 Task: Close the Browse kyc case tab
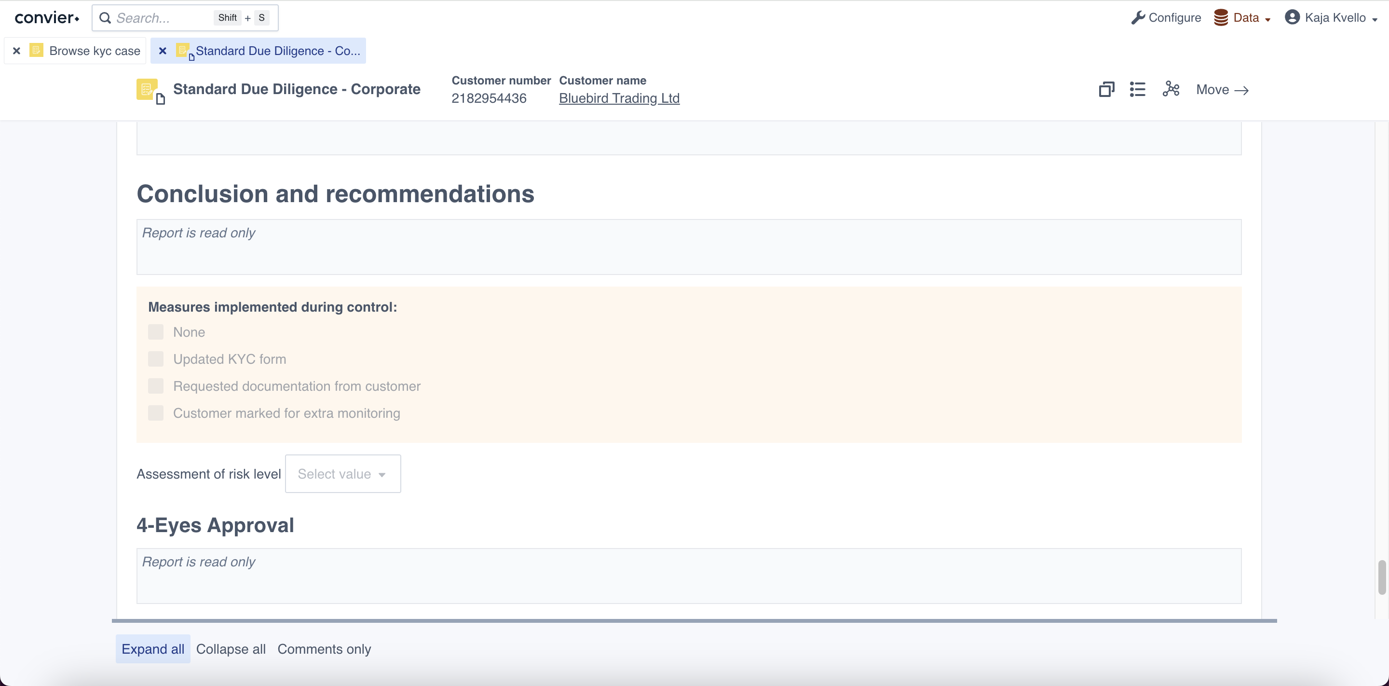pyautogui.click(x=17, y=51)
